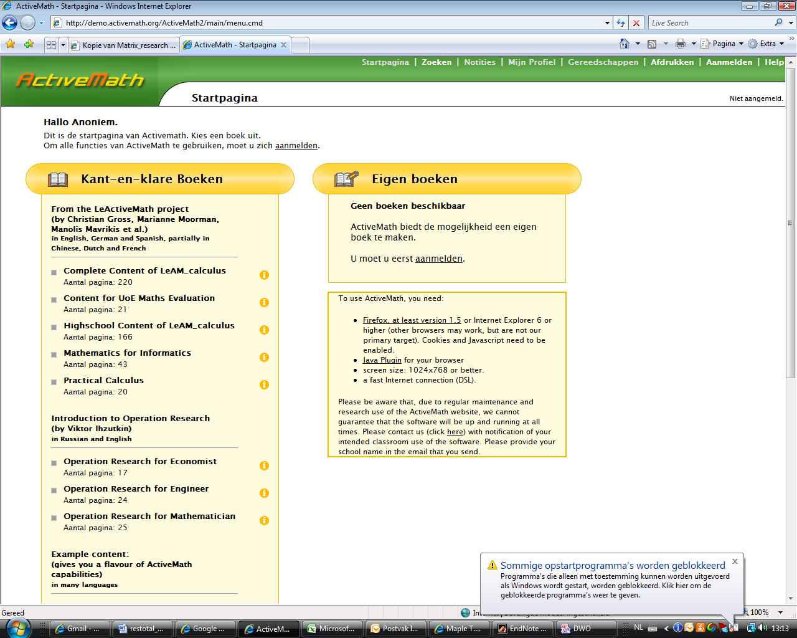The height and width of the screenshot is (638, 797).
Task: Click in the address bar URL field
Action: [330, 23]
